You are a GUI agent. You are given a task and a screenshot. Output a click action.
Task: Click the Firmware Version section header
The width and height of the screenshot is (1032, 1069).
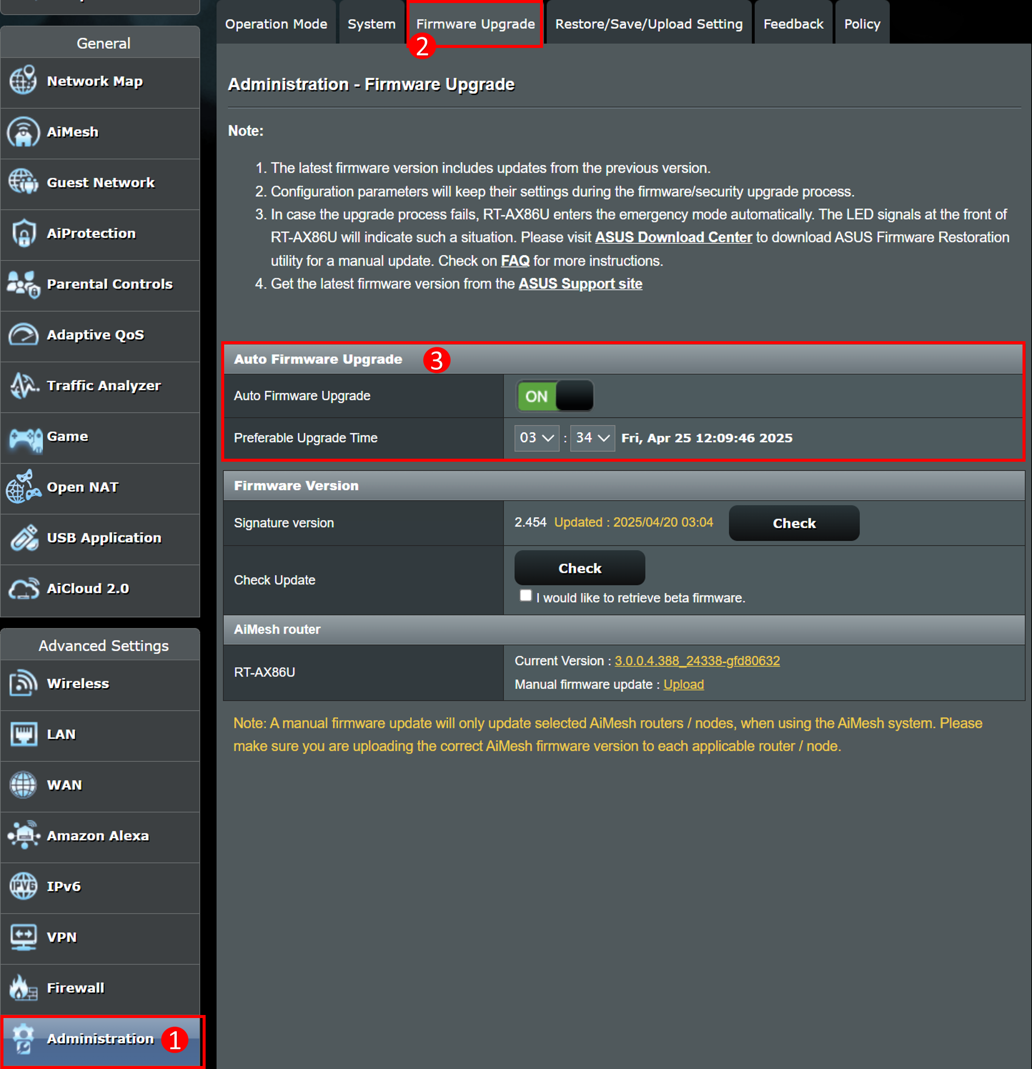624,485
